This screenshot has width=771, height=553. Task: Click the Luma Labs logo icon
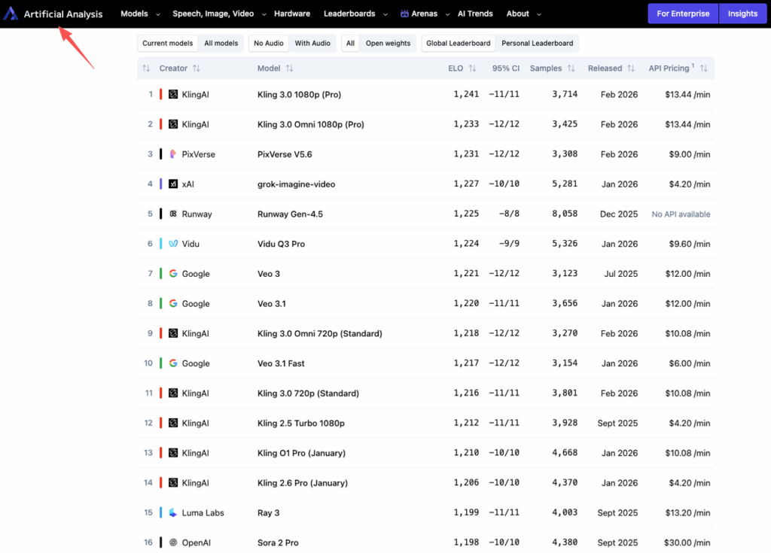click(x=173, y=512)
